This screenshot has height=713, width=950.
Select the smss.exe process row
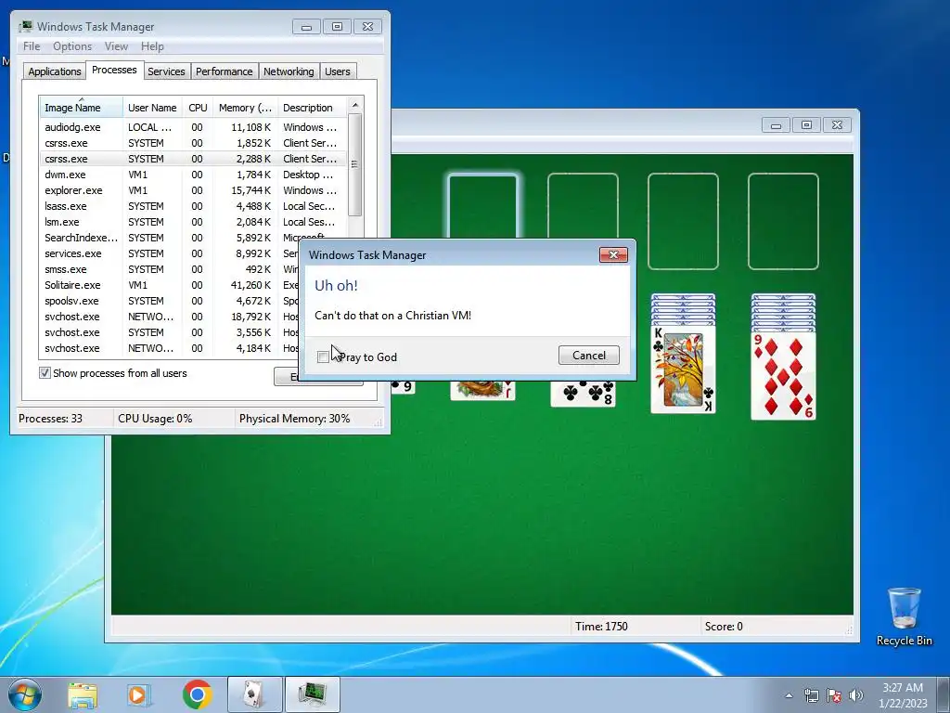click(x=170, y=269)
